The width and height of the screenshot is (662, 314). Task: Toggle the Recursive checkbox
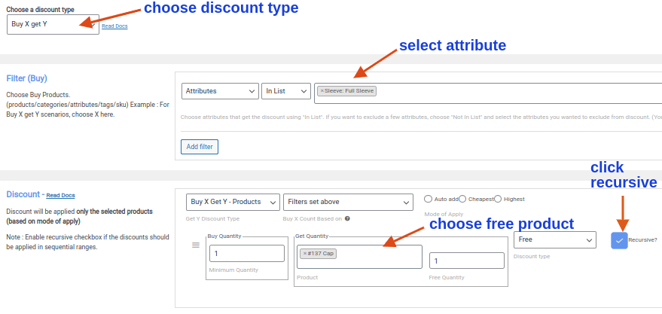coord(619,240)
